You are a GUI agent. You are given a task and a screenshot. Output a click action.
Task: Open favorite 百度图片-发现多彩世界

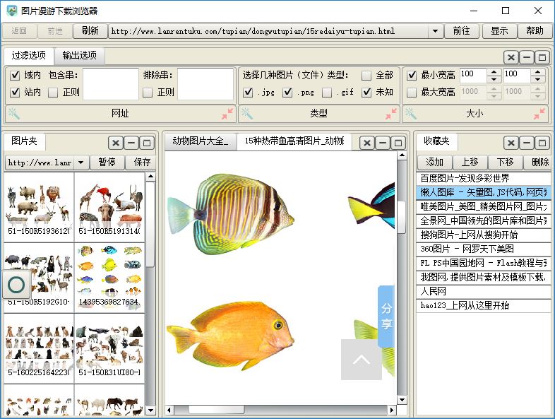pyautogui.click(x=484, y=178)
